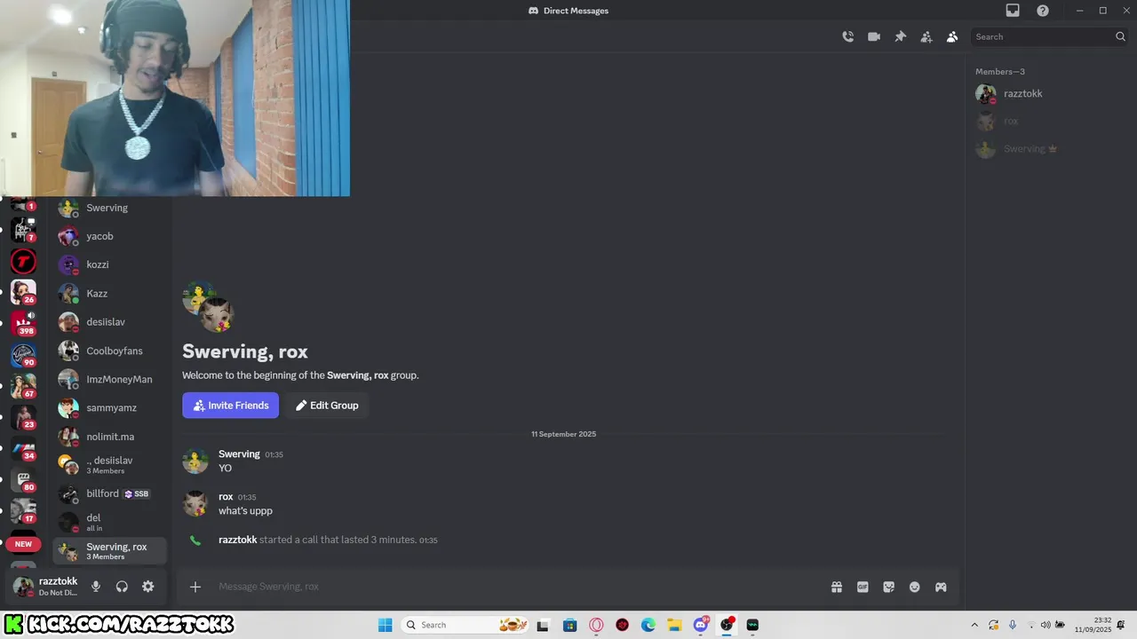
Task: Show hidden system tray icons chevron
Action: point(974,625)
